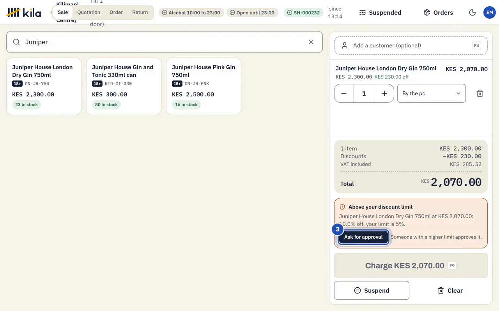Click the Kila logo

(24, 12)
